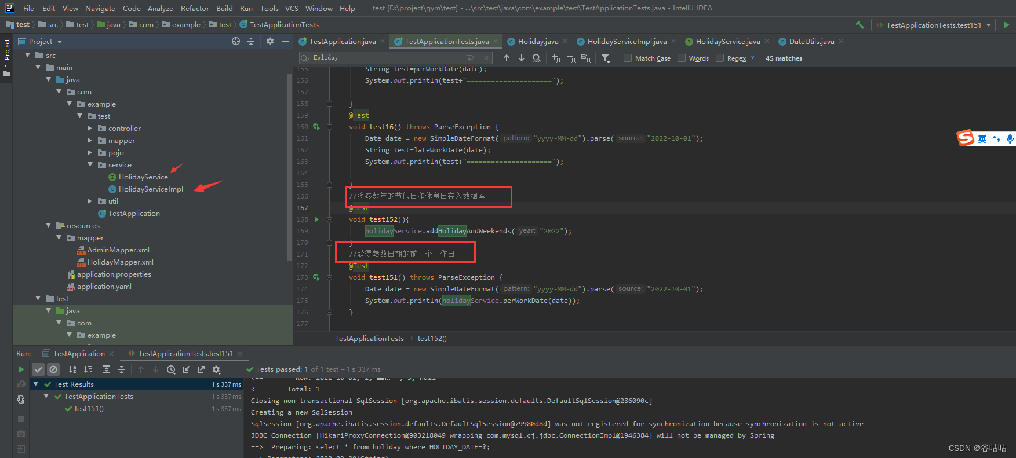Sort test results by duration
Viewport: 1016px width, 458px height.
pyautogui.click(x=88, y=369)
